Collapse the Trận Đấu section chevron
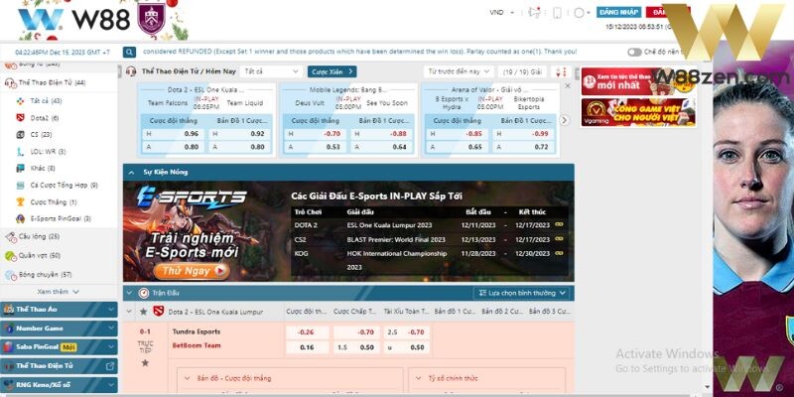Viewport: 794px width, 397px height. (x=129, y=293)
